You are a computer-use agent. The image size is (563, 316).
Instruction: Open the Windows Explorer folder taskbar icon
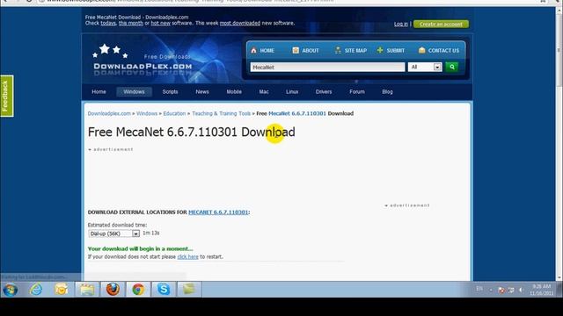pos(87,290)
